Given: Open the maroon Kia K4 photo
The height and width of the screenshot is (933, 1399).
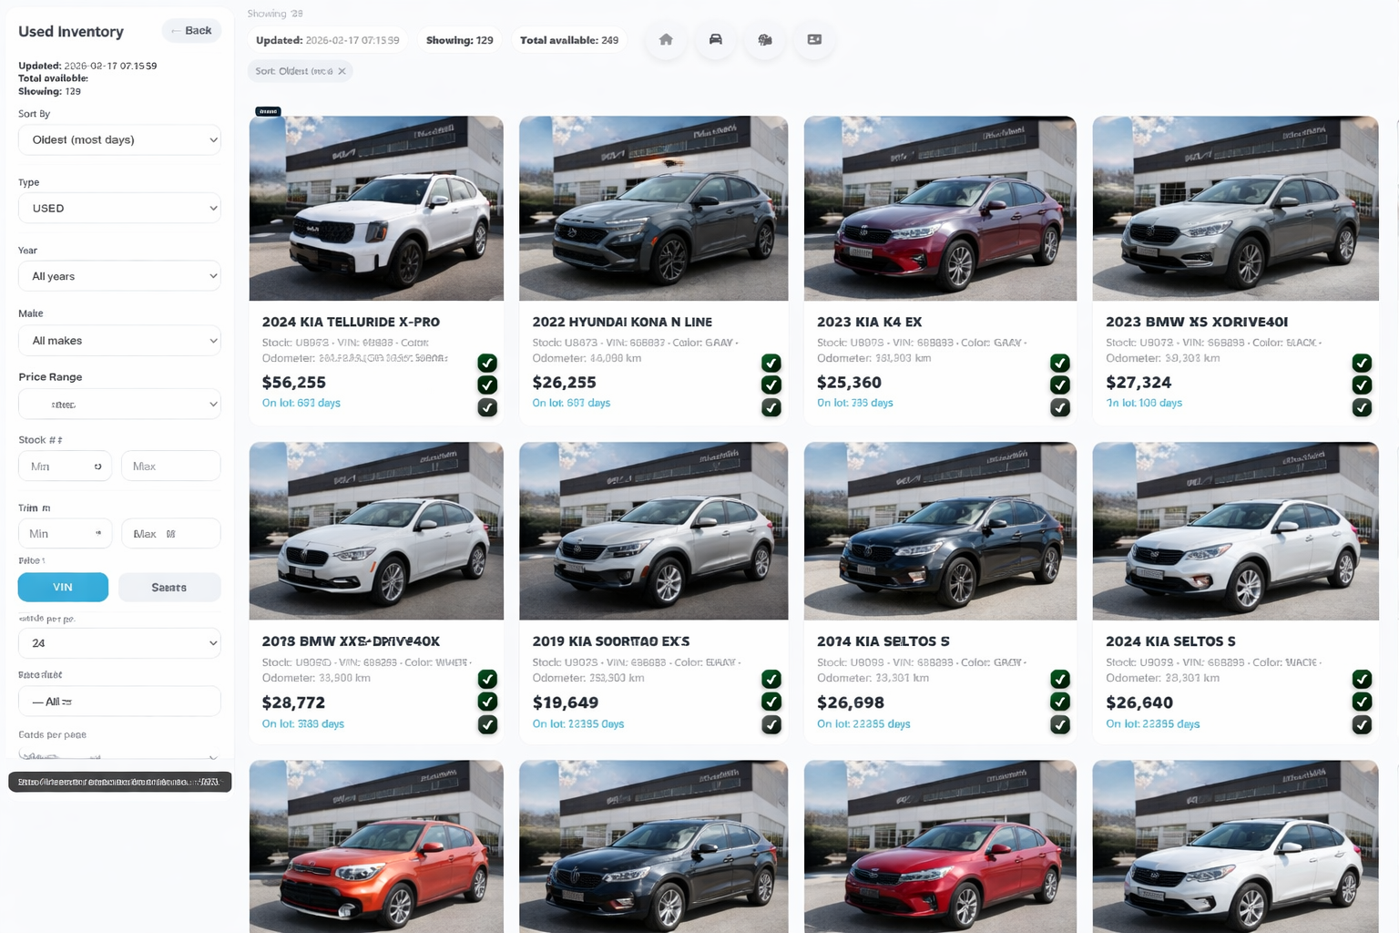Looking at the screenshot, I should click(x=940, y=208).
